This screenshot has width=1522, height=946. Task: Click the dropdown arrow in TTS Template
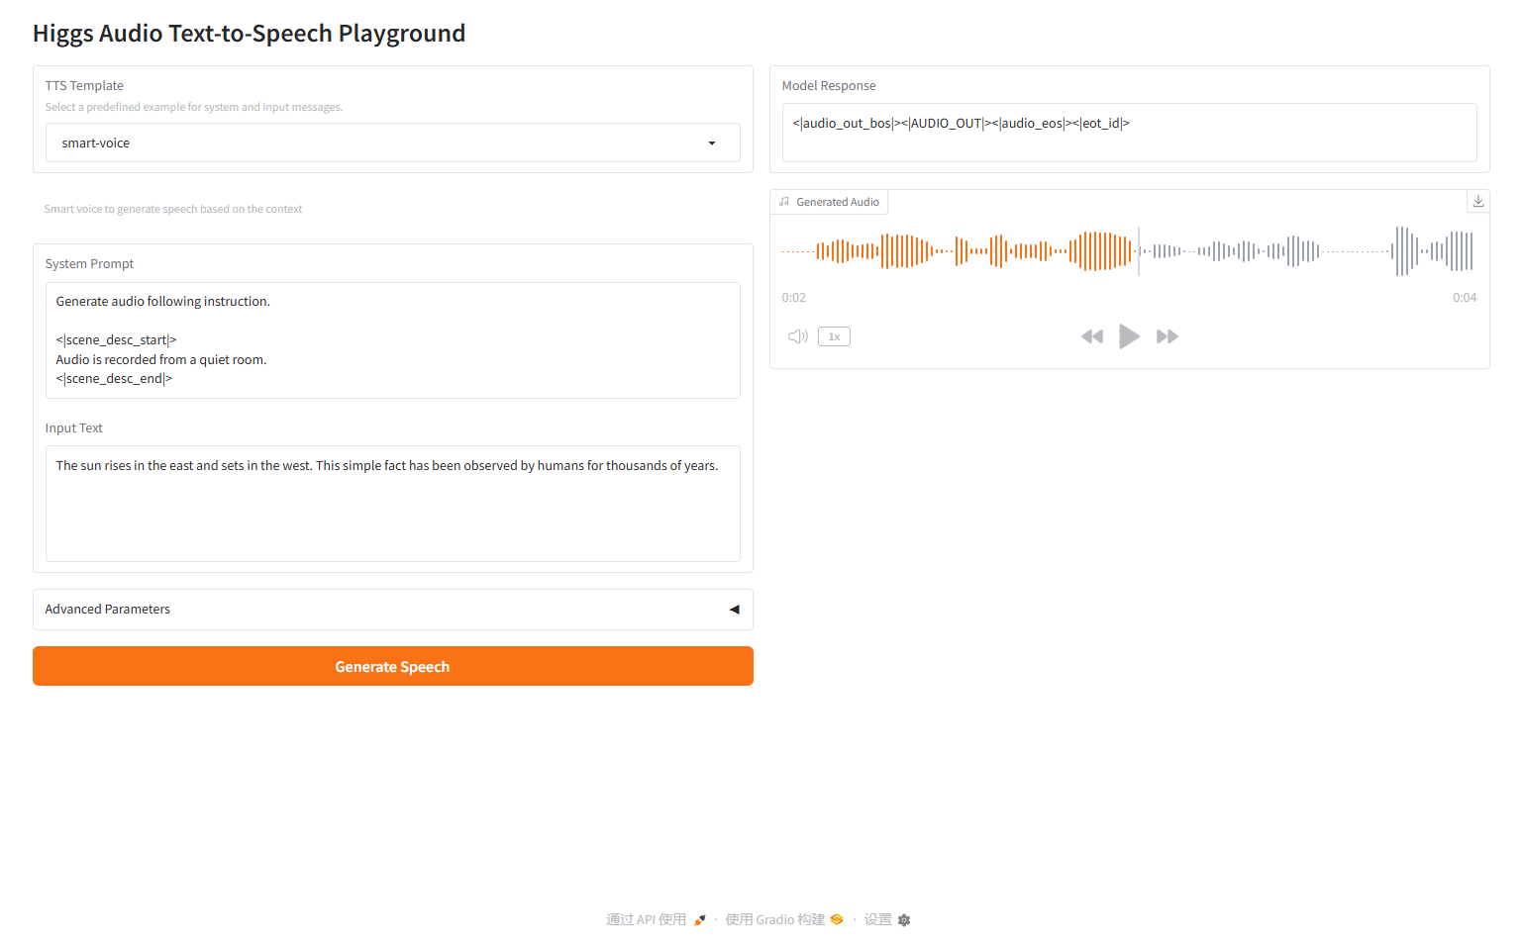pos(712,143)
